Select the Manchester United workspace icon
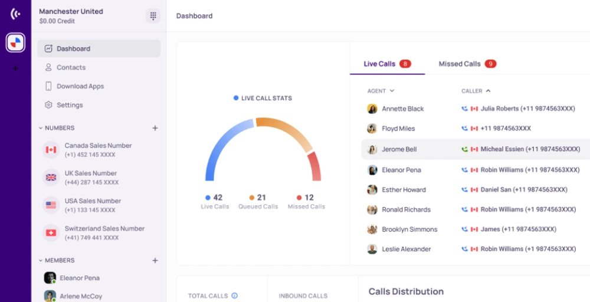The height and width of the screenshot is (302, 590). (15, 42)
